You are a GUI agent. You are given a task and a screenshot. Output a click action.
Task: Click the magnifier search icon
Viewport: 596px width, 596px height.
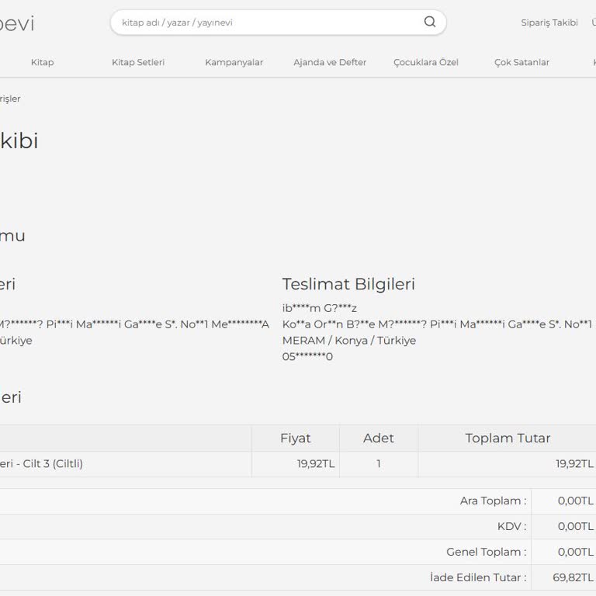coord(429,22)
